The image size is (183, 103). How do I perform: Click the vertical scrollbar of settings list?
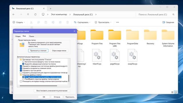coord(69,78)
